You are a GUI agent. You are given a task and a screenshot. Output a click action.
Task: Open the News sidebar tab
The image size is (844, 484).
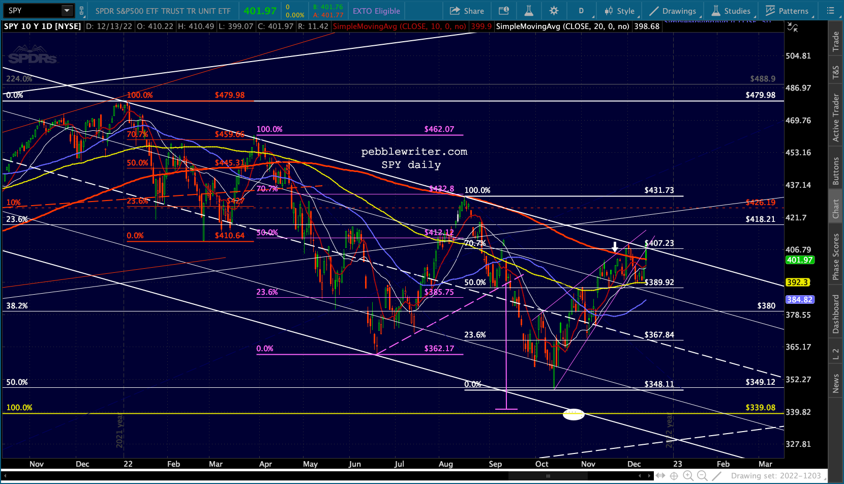click(836, 384)
